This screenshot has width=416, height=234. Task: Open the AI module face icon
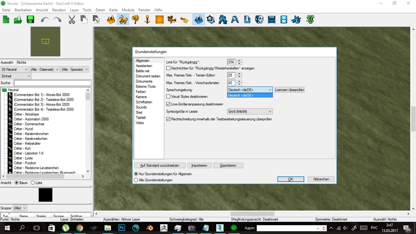[x=259, y=19]
